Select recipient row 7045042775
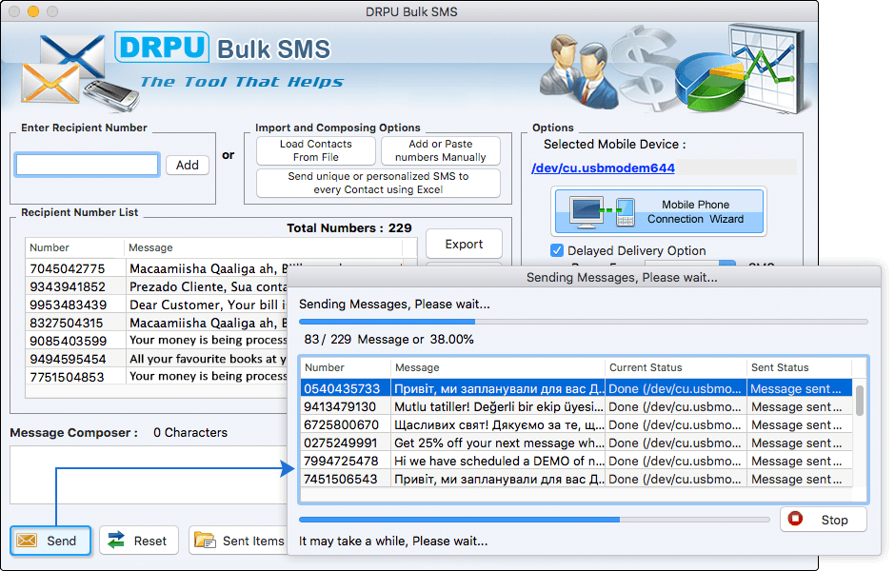Viewport: 895px width, 571px height. tap(156, 268)
